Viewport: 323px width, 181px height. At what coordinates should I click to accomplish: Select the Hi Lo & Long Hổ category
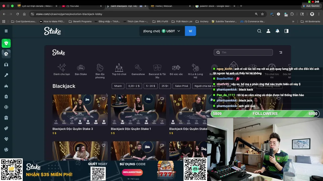[x=195, y=71]
